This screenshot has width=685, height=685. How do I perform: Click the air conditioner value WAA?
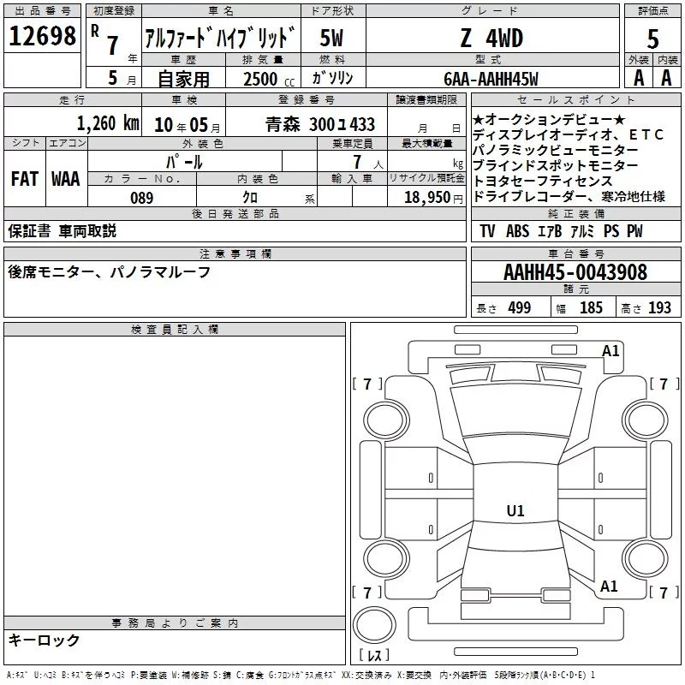pos(66,179)
